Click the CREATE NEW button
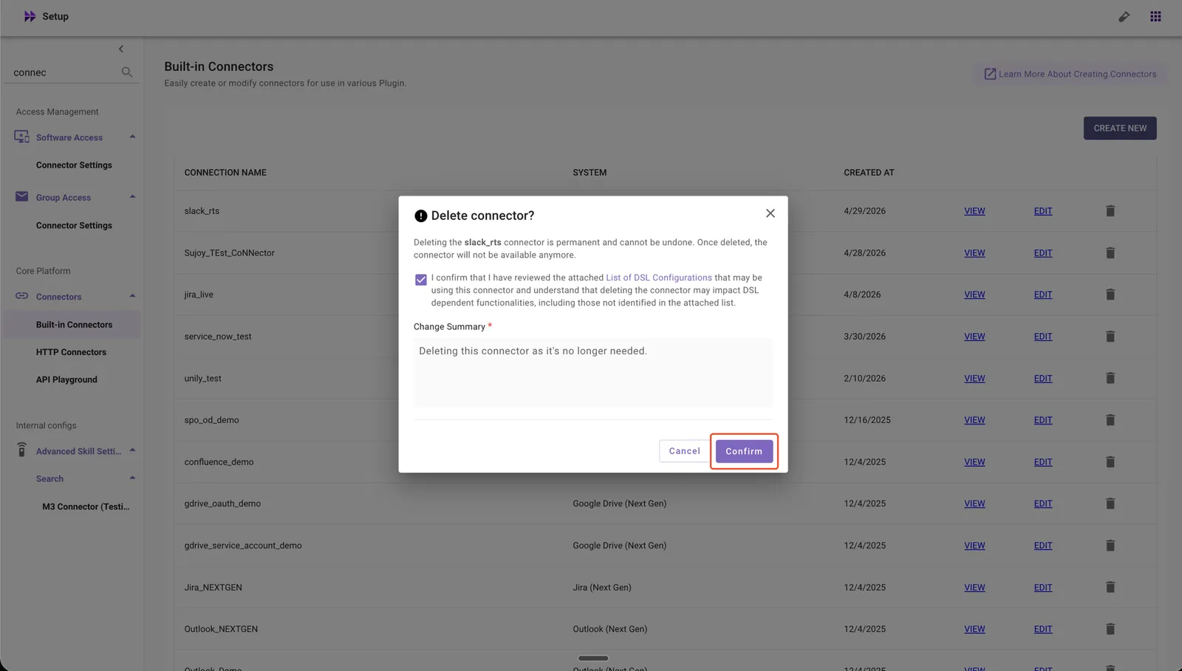This screenshot has width=1182, height=671. click(1120, 128)
